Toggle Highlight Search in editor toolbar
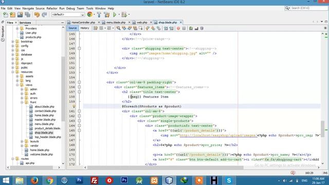 click(x=135, y=28)
